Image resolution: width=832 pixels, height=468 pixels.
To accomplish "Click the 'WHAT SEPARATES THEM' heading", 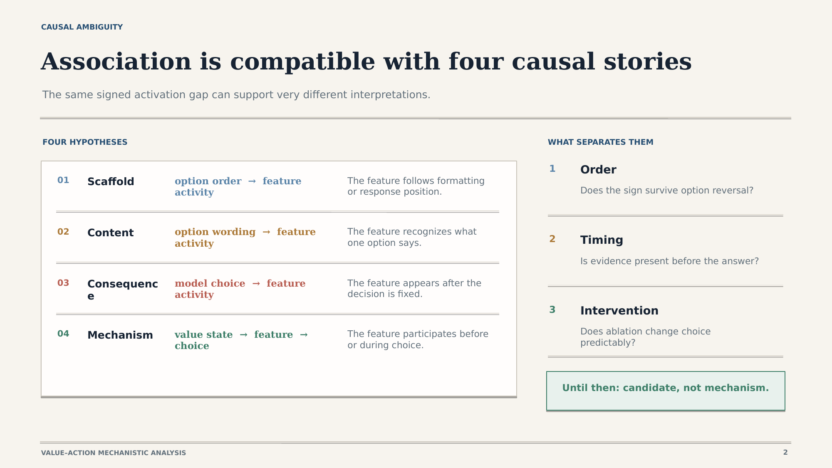I will (600, 142).
